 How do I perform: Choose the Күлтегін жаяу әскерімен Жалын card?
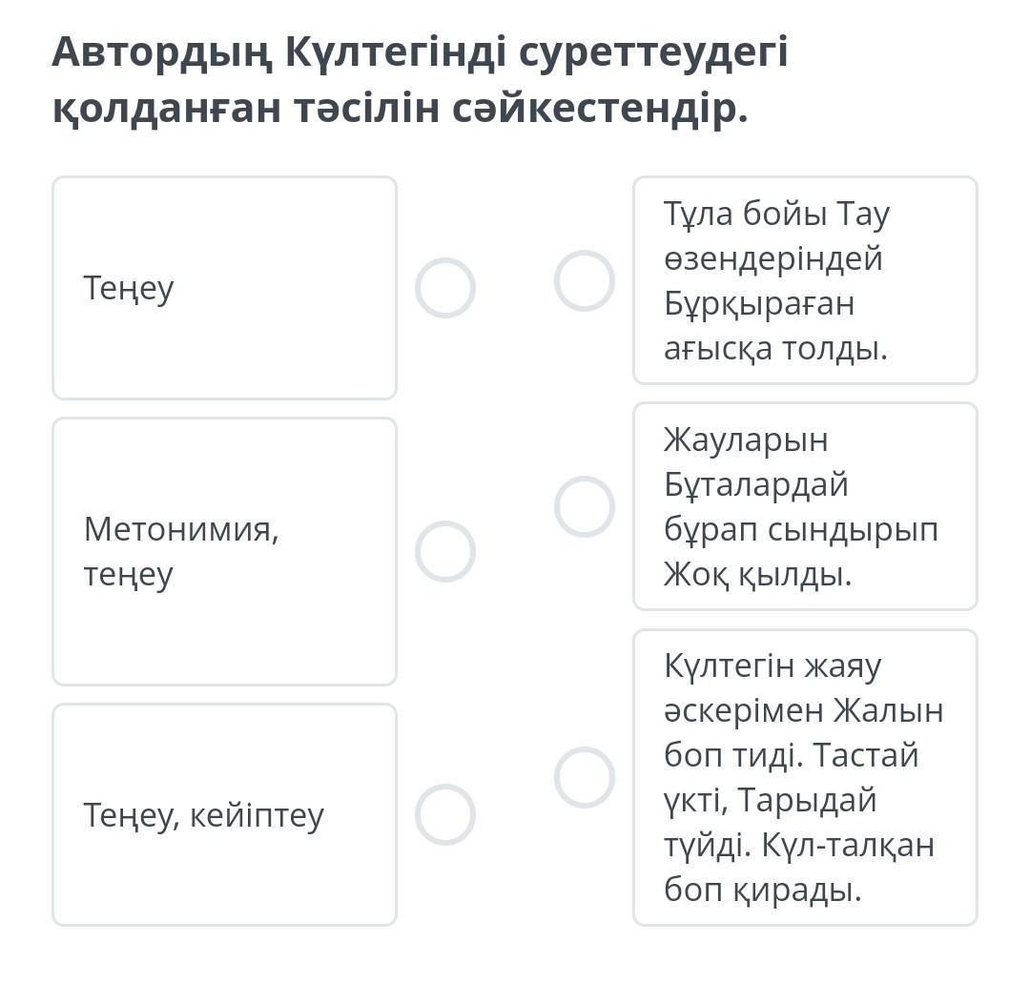tap(805, 777)
